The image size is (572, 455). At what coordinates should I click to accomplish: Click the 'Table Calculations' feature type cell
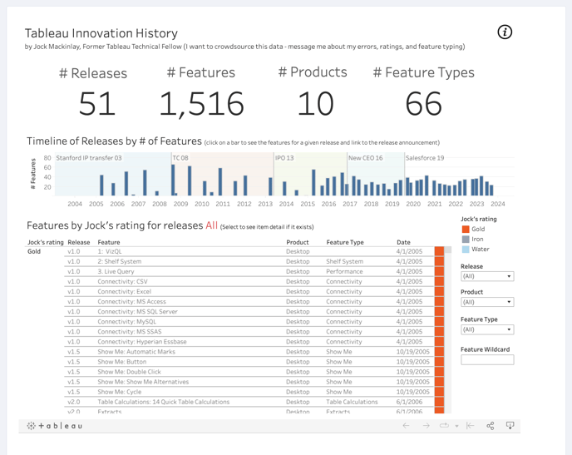(x=352, y=402)
